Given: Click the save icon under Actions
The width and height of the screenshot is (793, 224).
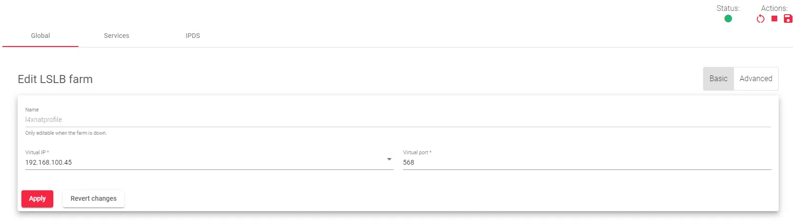Looking at the screenshot, I should (x=788, y=19).
